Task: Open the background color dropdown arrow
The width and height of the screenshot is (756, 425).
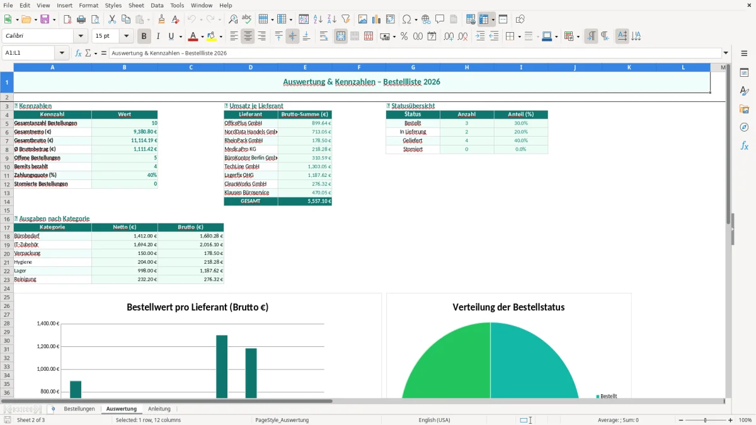Action: tap(220, 37)
